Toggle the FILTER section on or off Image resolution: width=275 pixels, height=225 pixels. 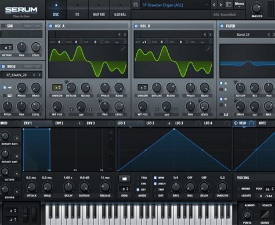(x=222, y=26)
